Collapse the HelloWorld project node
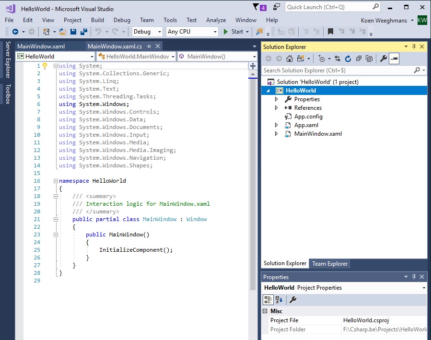Viewport: 431px width, 340px height. (268, 91)
